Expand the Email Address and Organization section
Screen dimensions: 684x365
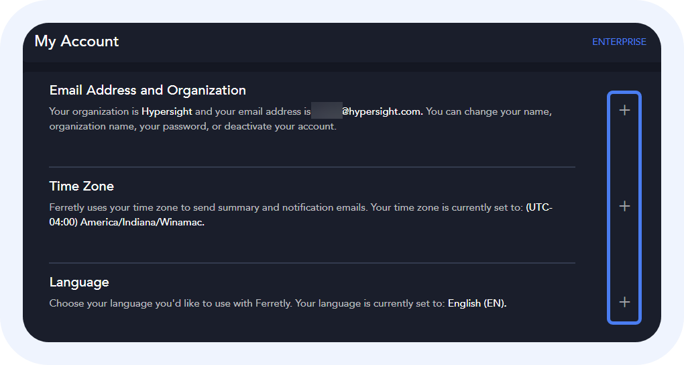point(624,110)
